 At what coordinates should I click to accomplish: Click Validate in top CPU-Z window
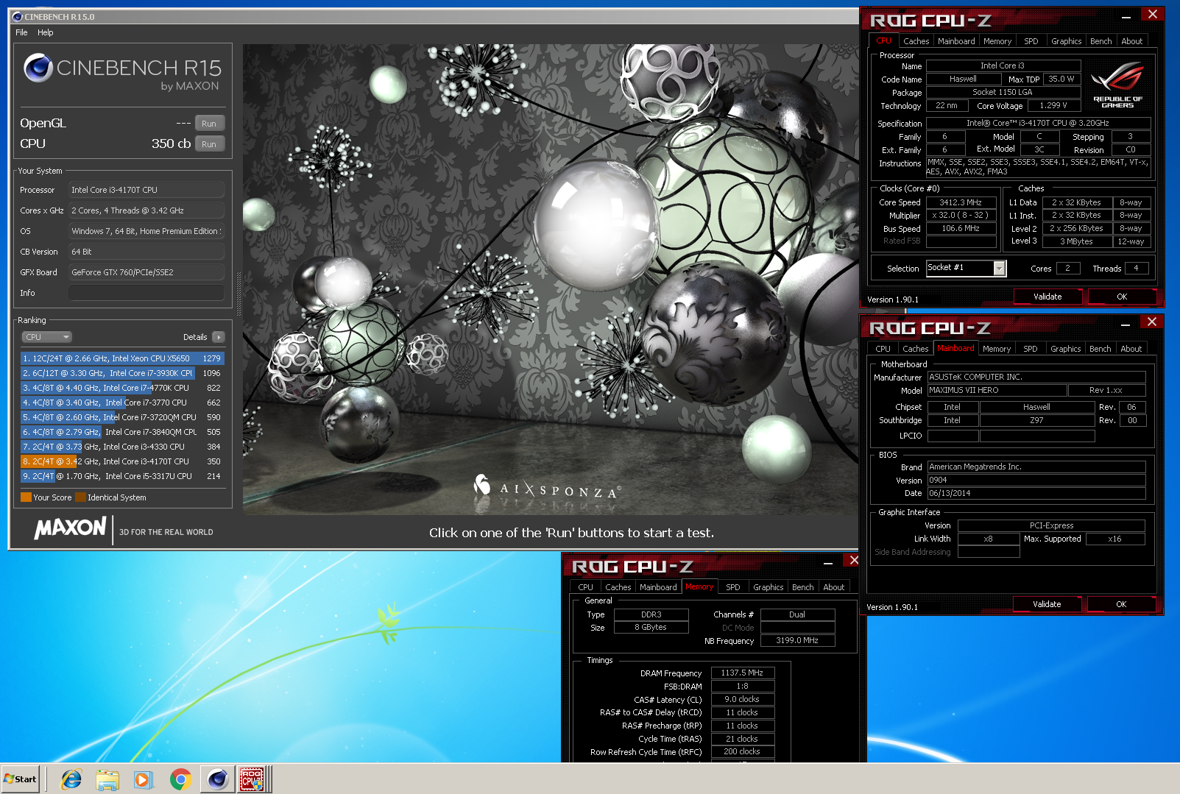(x=1047, y=297)
